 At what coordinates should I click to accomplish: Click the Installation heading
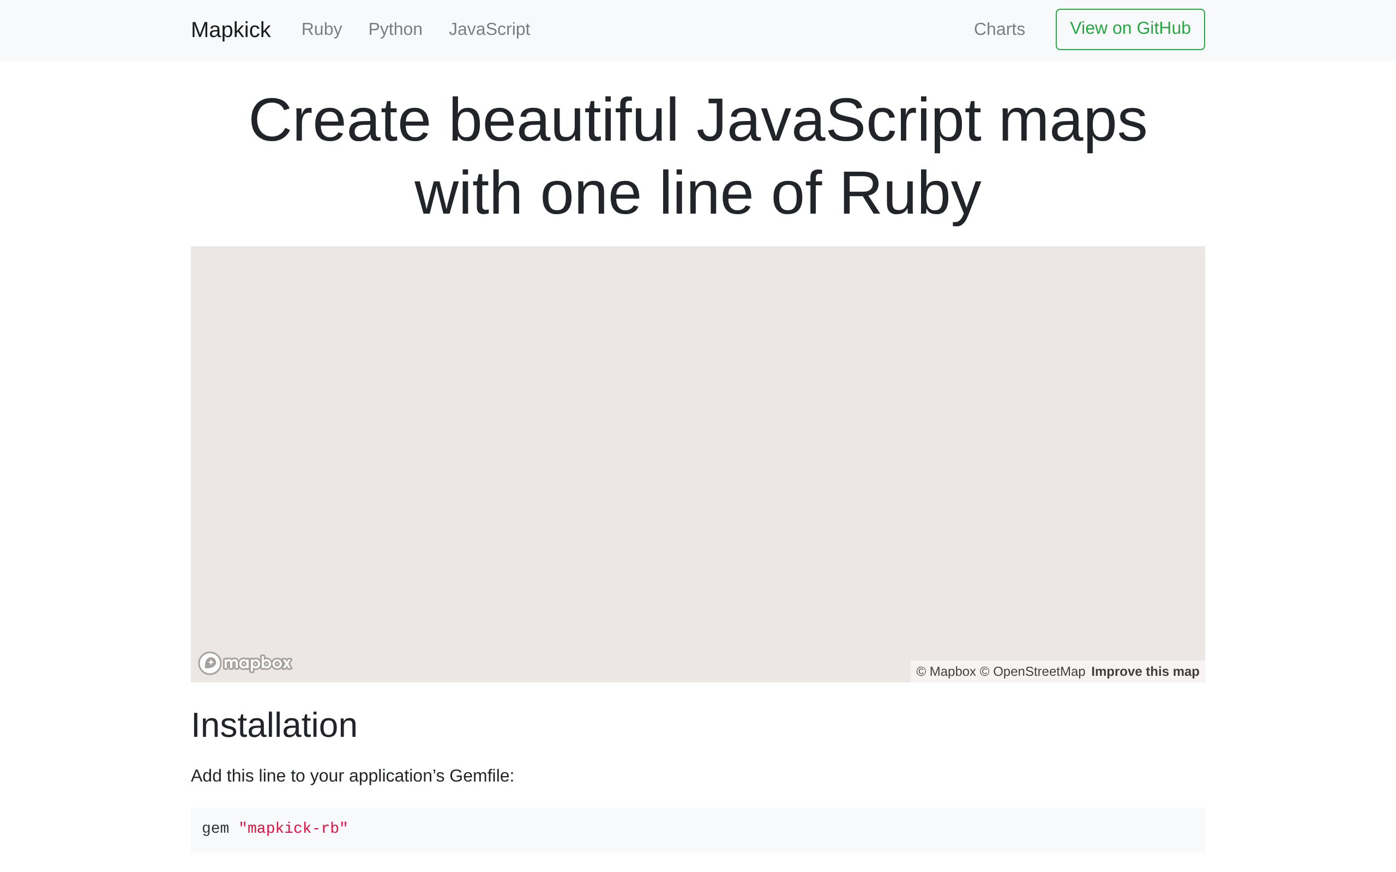[274, 725]
